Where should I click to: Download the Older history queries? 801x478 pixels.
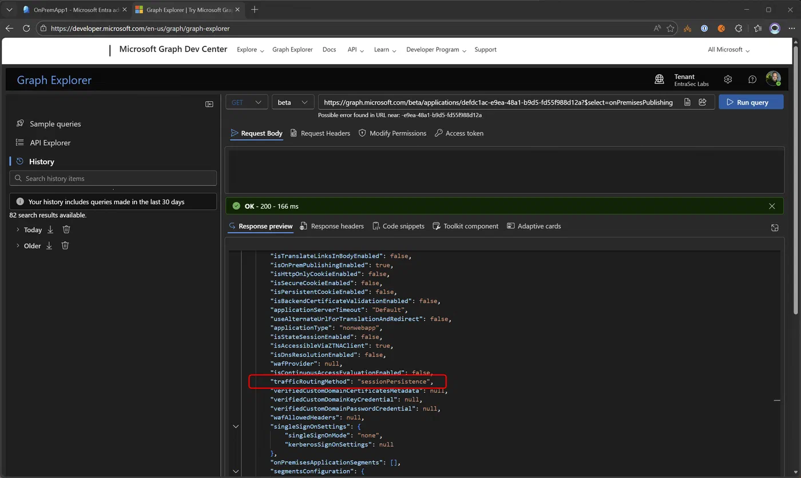click(x=49, y=245)
